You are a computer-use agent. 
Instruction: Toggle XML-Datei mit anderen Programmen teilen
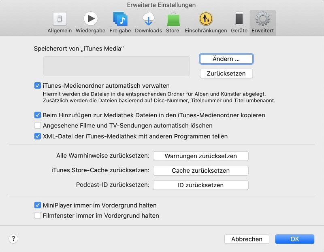point(37,136)
